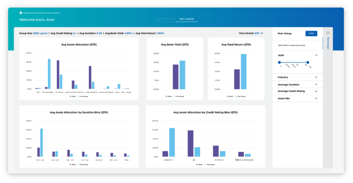353x183 pixels.
Task: Click the 'Peer Group' panel heading
Action: point(285,34)
